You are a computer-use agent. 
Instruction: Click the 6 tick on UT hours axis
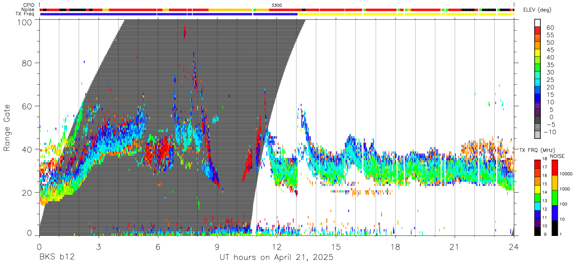(158, 247)
